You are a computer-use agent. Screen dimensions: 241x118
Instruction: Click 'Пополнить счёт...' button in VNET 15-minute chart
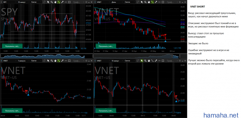(106, 111)
